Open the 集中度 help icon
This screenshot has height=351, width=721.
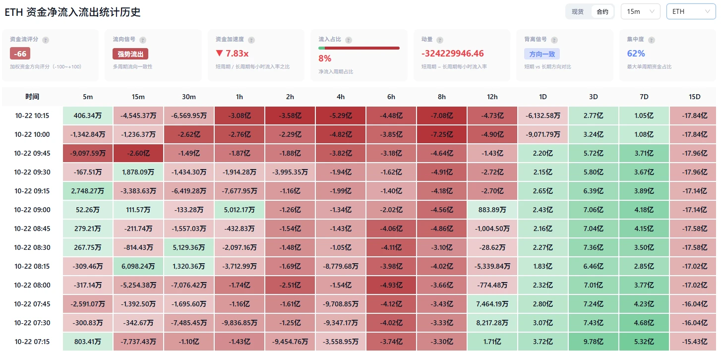652,40
